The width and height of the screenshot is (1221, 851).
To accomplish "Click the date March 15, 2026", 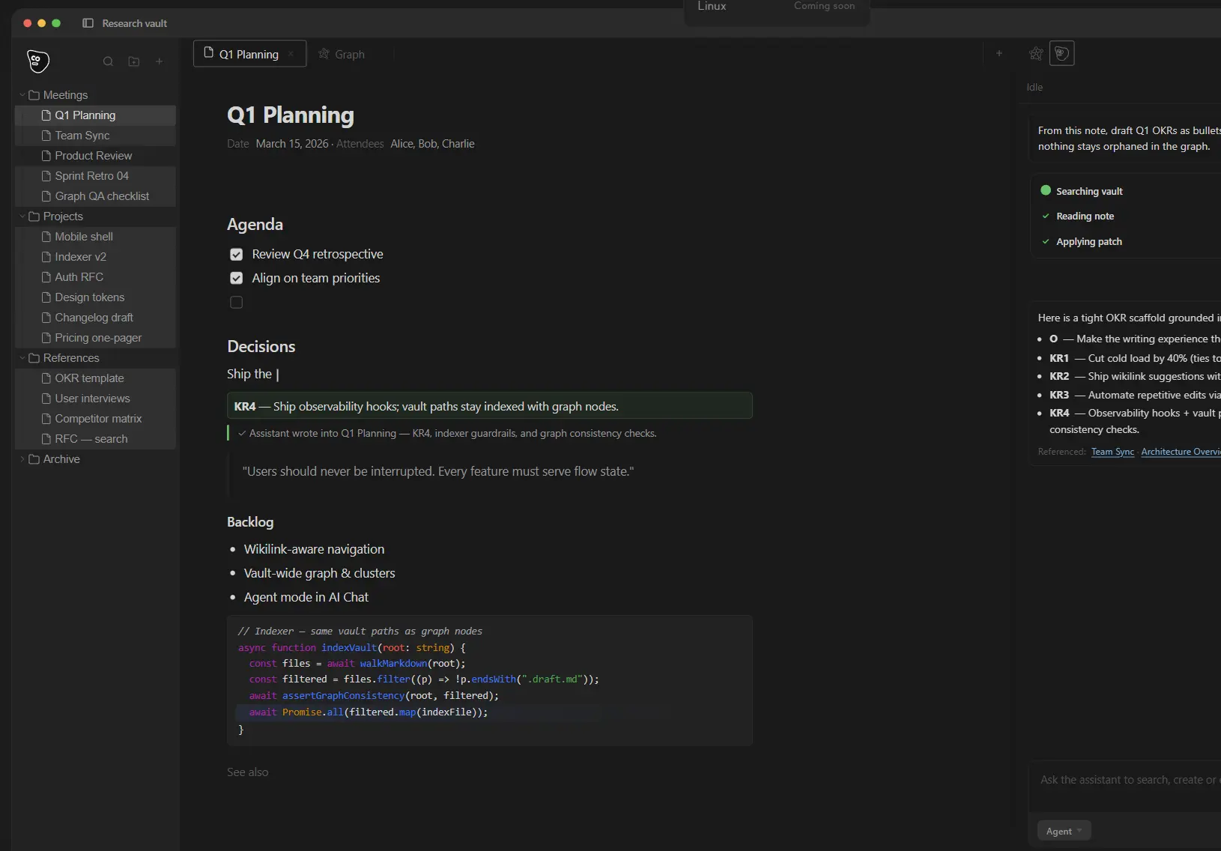I will coord(292,144).
